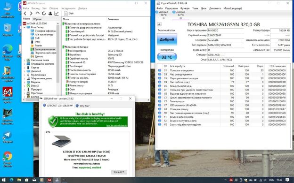Click the 7200 RPM rotation speed field
The width and height of the screenshot is (294, 183).
[280, 40]
